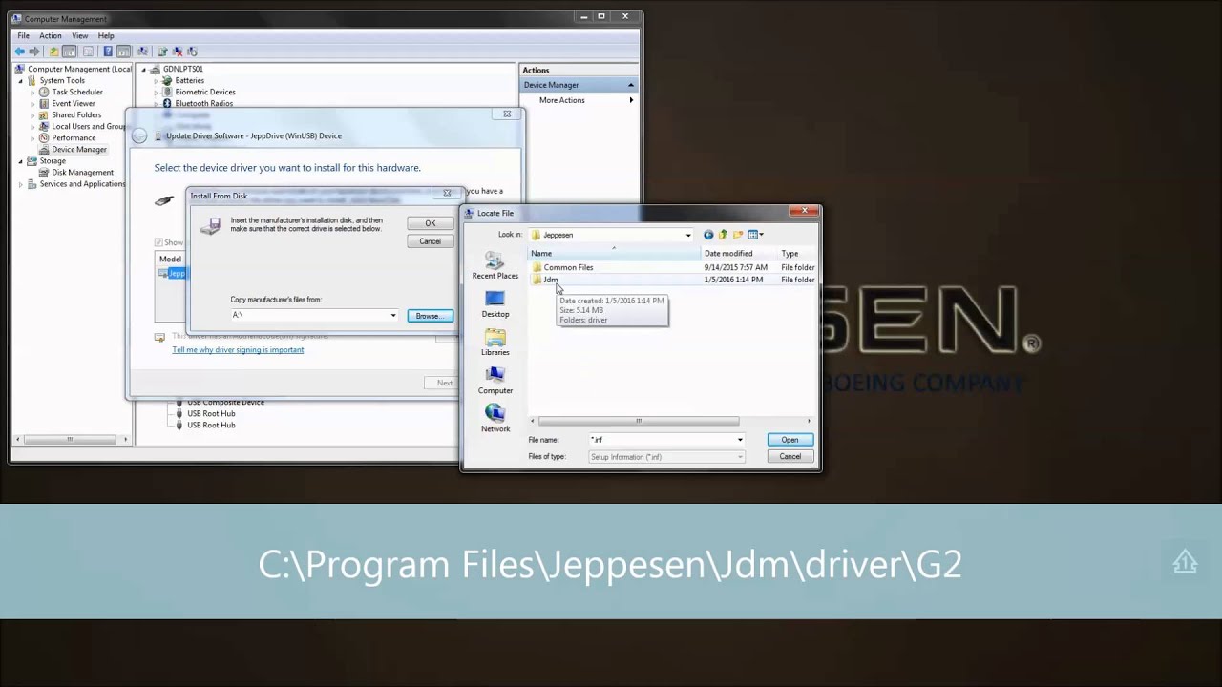
Task: Click the Bluetooth Radios icon in the device list
Action: pos(167,103)
